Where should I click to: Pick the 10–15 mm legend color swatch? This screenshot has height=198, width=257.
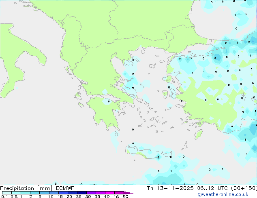54,193
